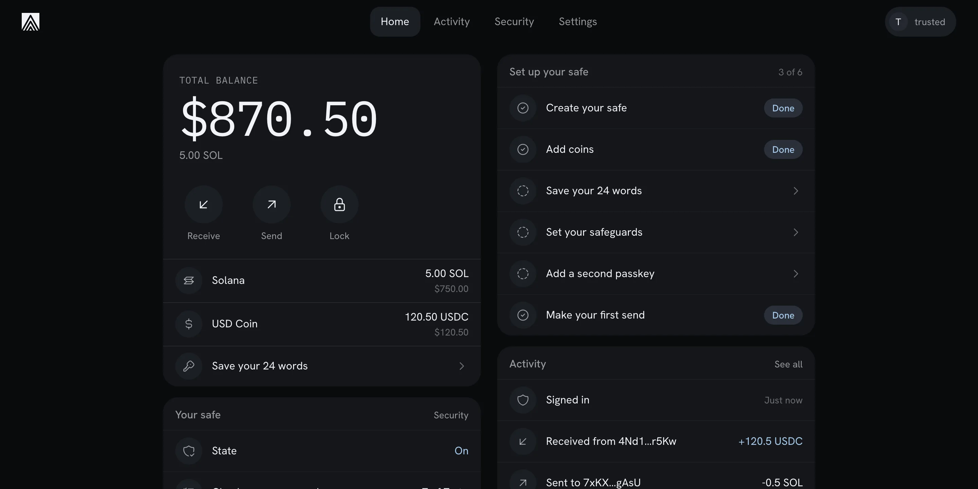Click the Security link in Your safe panel
Screen dimensions: 978x489
pos(451,415)
